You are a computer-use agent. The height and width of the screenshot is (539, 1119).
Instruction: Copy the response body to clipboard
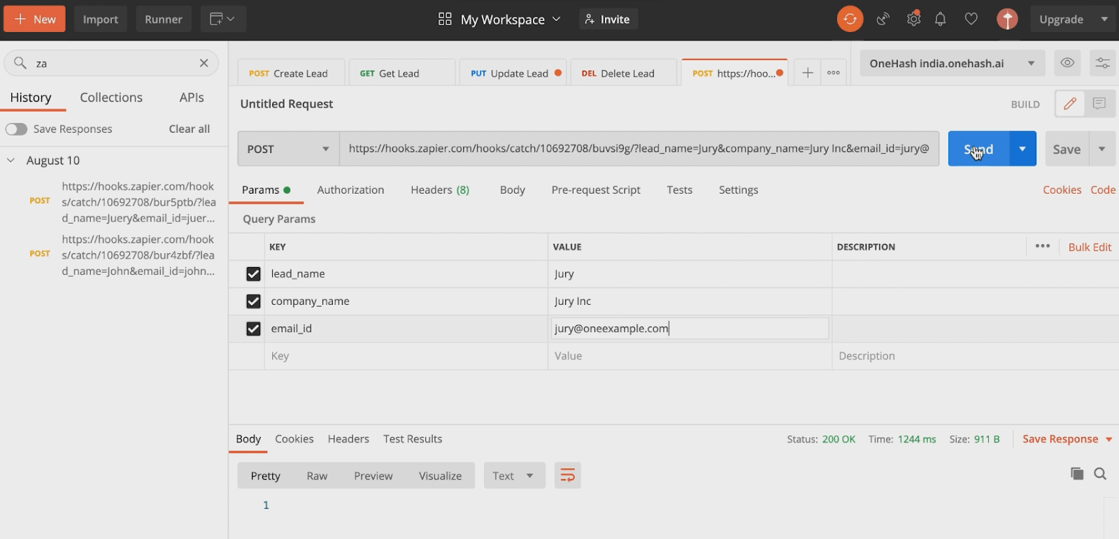point(1077,474)
